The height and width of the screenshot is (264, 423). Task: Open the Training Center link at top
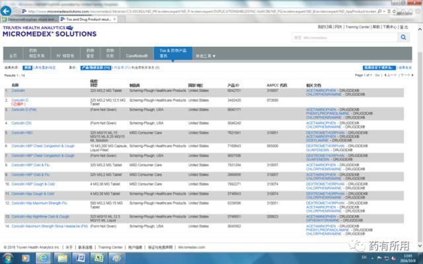[x=357, y=27]
